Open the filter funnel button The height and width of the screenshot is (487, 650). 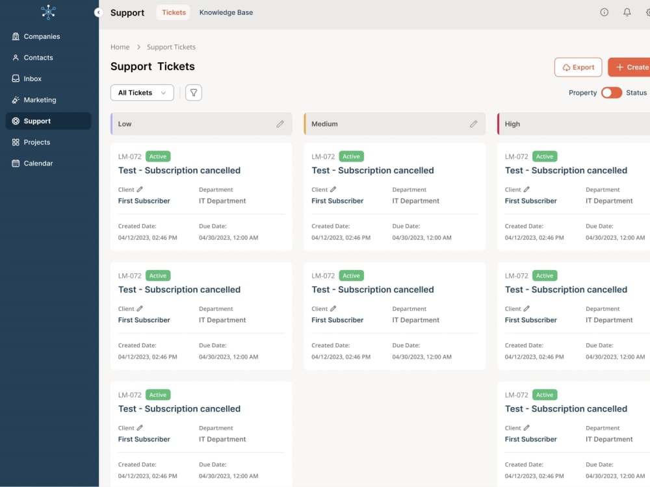pos(194,93)
